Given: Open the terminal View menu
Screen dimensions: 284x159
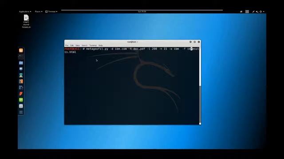Looking at the screenshot, I should point(78,45).
